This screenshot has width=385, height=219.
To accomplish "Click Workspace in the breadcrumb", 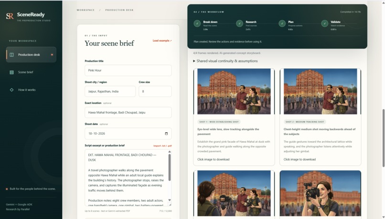I will point(86,10).
